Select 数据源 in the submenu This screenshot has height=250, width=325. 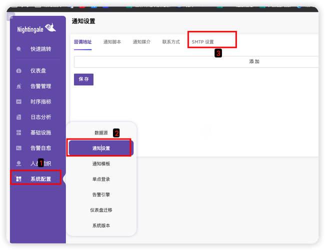click(101, 133)
